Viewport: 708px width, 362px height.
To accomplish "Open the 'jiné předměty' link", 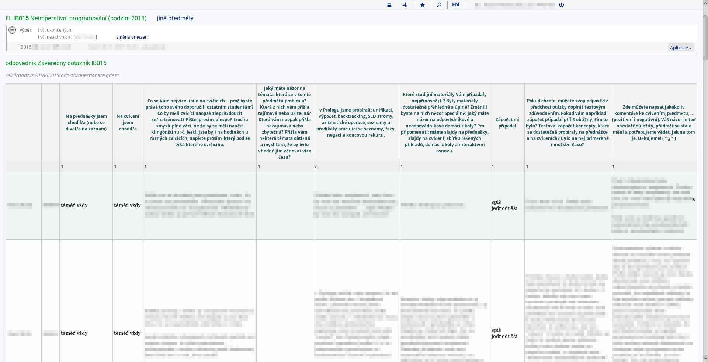I will coord(175,18).
